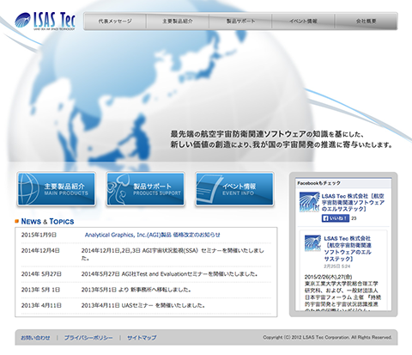This screenshot has height=355, width=412.
Task: Click the Products Support banner figure icon
Action: click(x=118, y=188)
